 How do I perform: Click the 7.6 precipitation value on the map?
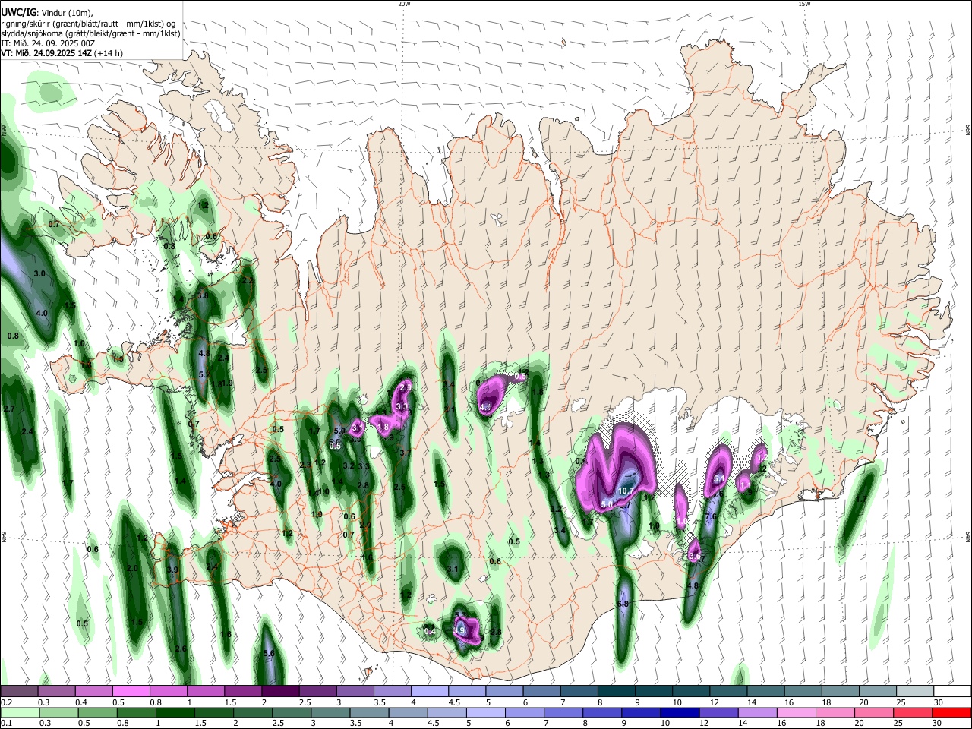tap(711, 516)
